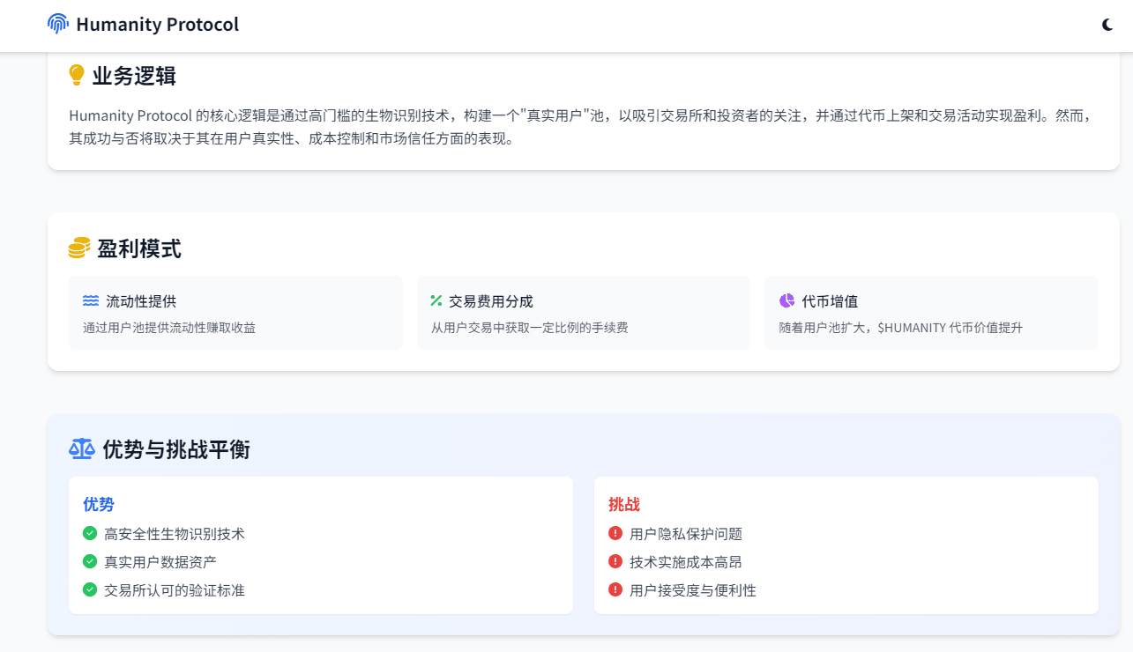Select the 业务逻辑 heading
This screenshot has width=1133, height=652.
point(134,76)
